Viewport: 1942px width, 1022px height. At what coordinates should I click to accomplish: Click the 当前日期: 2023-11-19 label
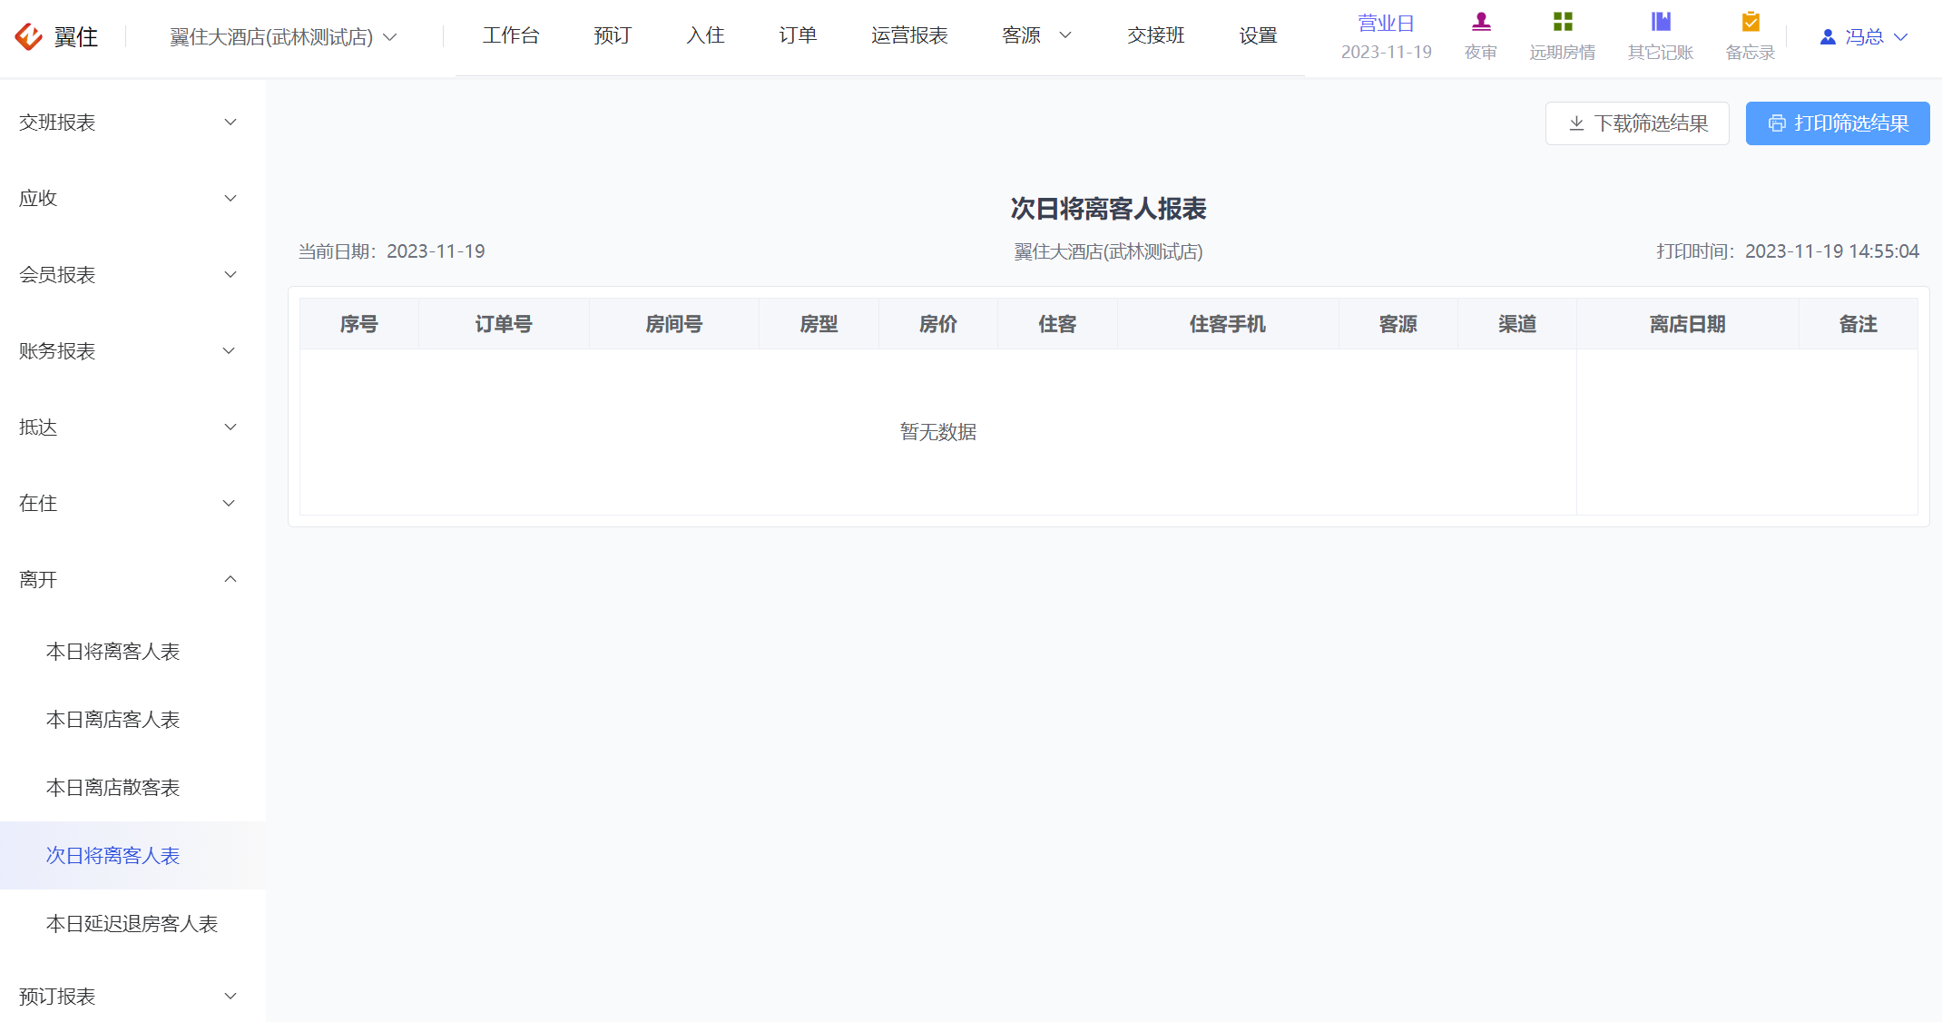pos(392,251)
